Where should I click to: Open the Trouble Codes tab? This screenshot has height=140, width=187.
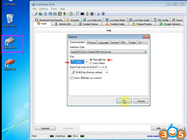click(115, 24)
